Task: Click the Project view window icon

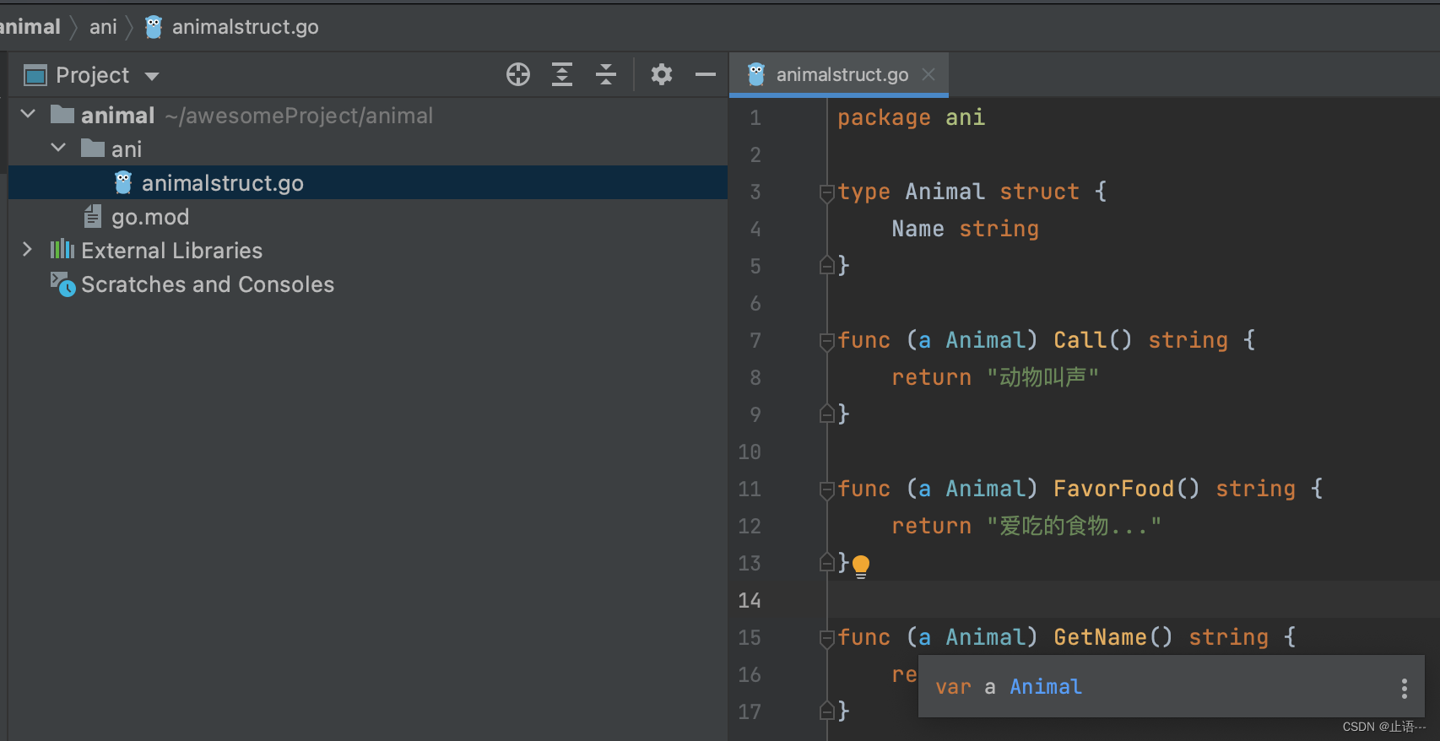Action: (35, 76)
